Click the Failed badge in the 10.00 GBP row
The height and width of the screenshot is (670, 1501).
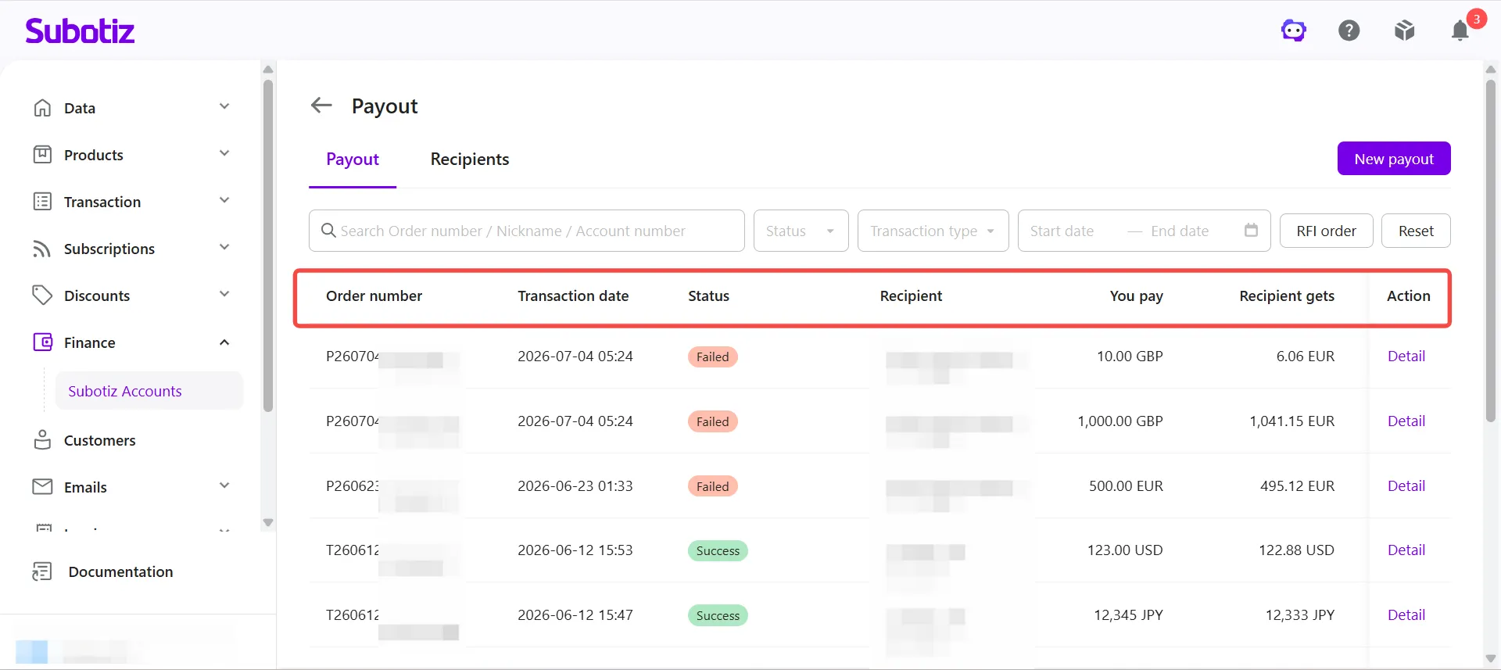click(712, 357)
